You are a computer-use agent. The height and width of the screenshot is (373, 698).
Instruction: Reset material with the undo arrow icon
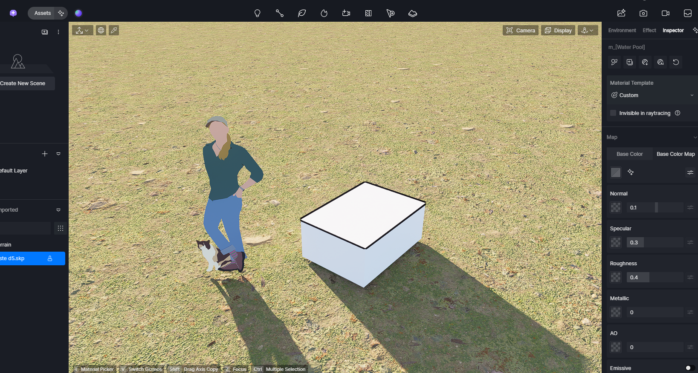(x=676, y=62)
